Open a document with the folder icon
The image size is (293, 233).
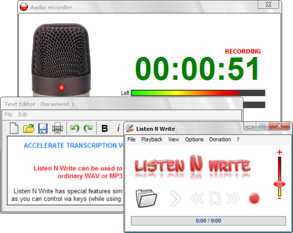29,128
